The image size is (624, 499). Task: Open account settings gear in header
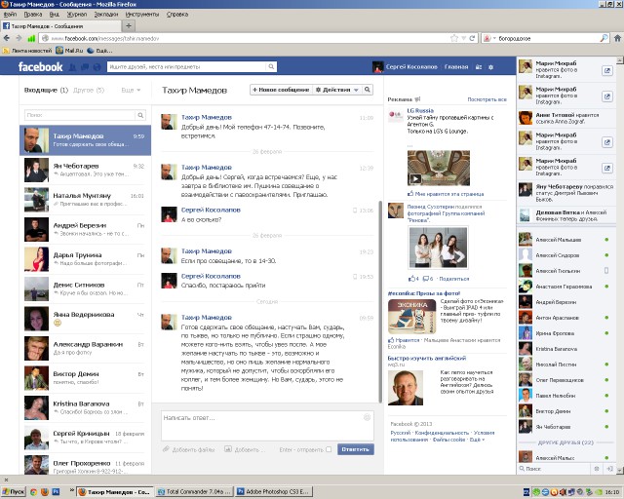[490, 67]
